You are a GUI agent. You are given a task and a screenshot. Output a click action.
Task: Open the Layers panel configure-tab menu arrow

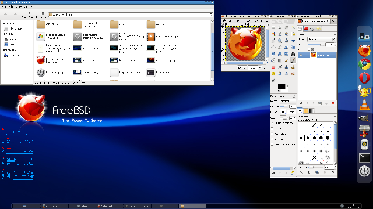point(335,35)
